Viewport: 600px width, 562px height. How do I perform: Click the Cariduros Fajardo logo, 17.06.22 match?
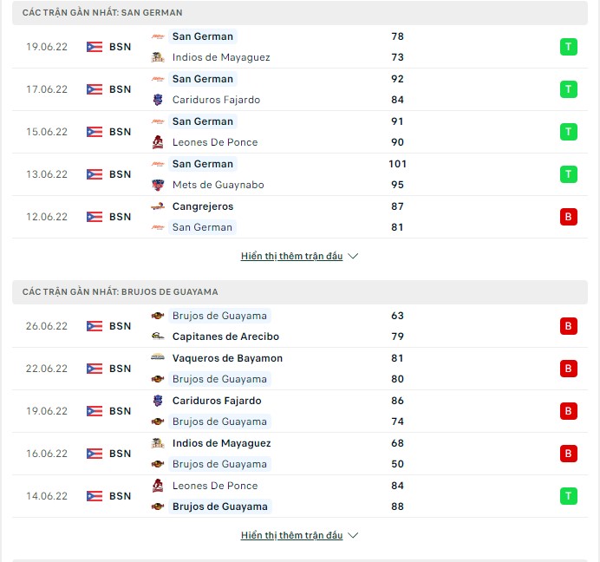pos(158,100)
